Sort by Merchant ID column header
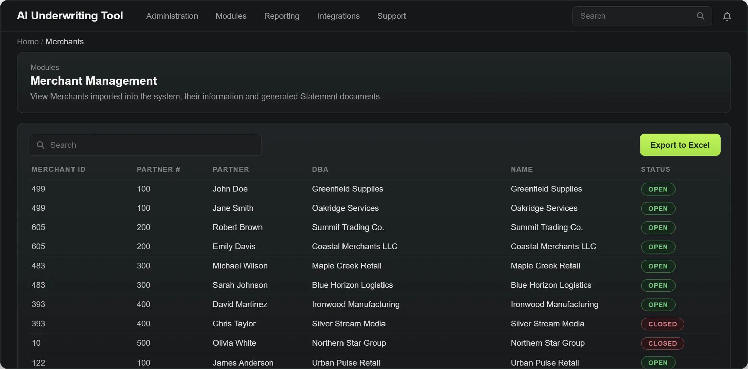 [59, 169]
